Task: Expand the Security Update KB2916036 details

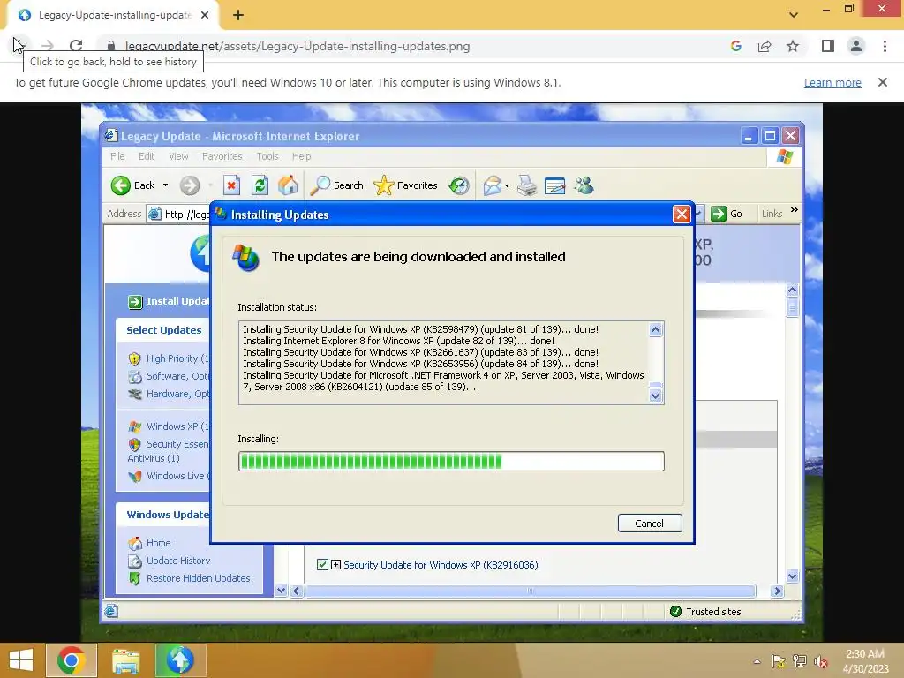Action: coord(335,564)
